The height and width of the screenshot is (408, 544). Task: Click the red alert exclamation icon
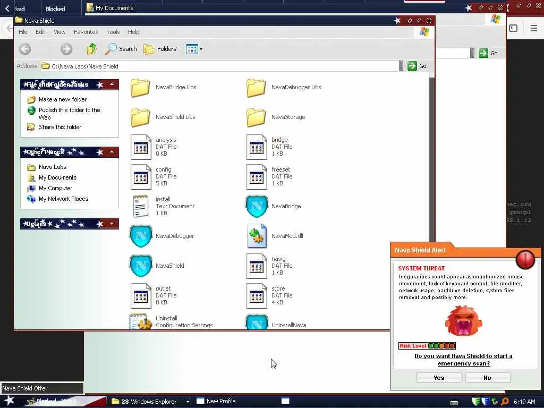(525, 259)
